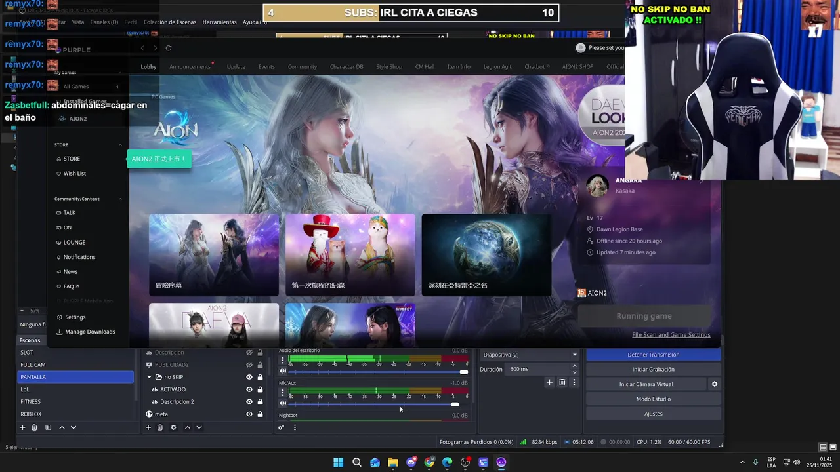Collapse STORE section in Purple sidebar
Image resolution: width=840 pixels, height=472 pixels.
pos(120,145)
